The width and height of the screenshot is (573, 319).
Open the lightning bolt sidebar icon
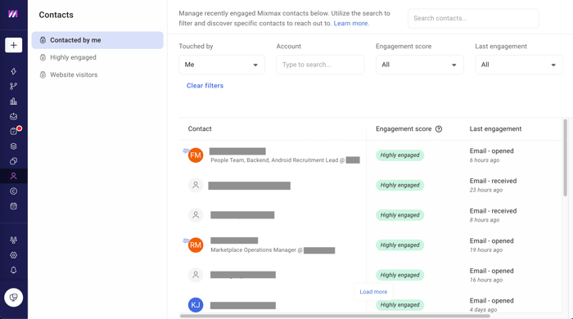pyautogui.click(x=14, y=71)
